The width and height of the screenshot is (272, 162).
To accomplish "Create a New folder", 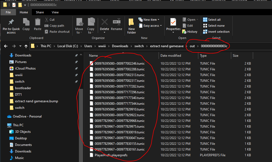I will 131,26.
